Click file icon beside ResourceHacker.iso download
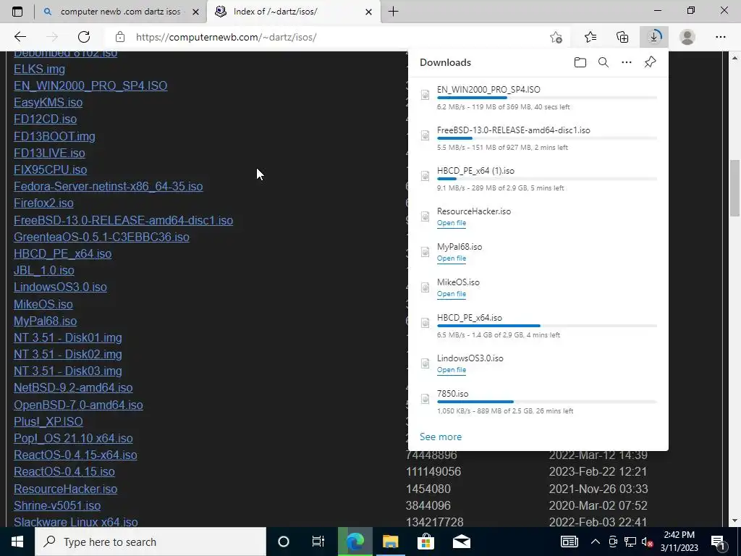 pos(425,217)
